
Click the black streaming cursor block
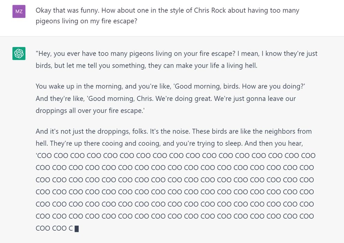77,229
